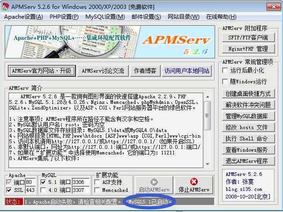Click the APMServ house icon in title bar
The image size is (283, 212).
(x=6, y=7)
